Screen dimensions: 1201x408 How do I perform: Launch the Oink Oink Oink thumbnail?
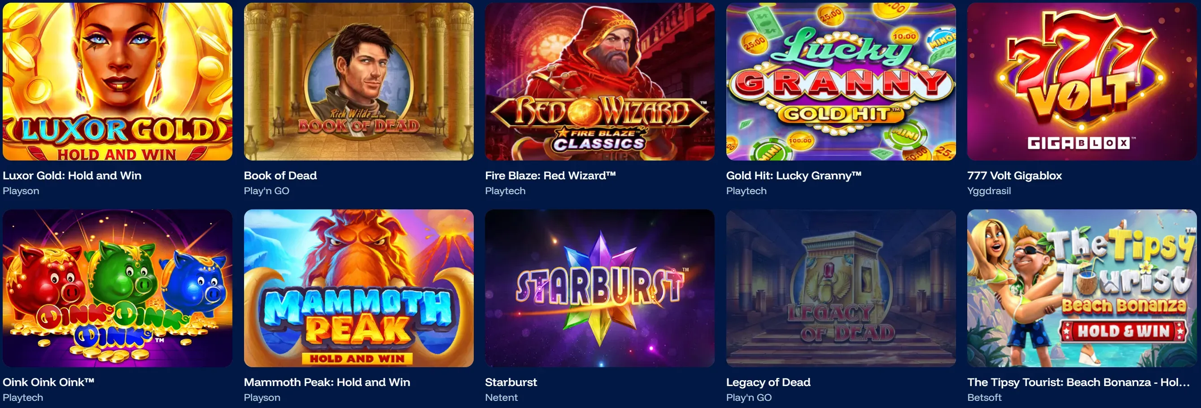click(x=118, y=288)
